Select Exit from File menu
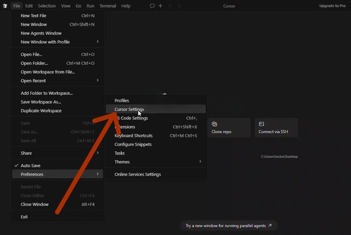 tap(57, 217)
